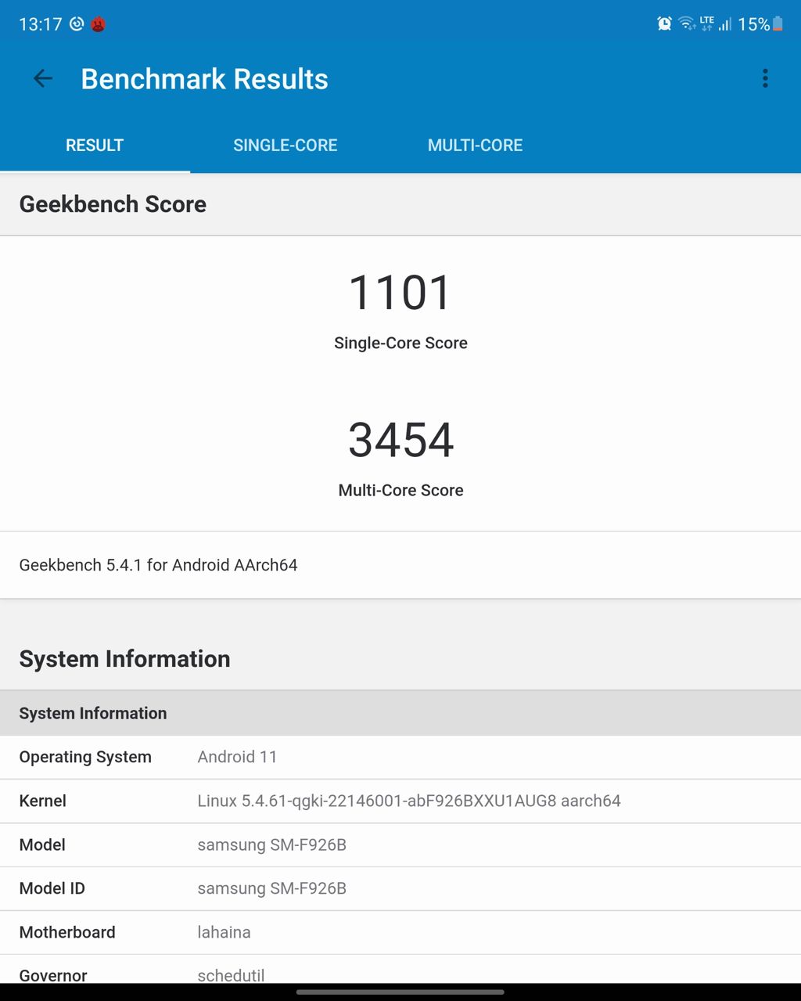The height and width of the screenshot is (1001, 801).
Task: Tap the cellular signal bars icon
Action: point(725,24)
